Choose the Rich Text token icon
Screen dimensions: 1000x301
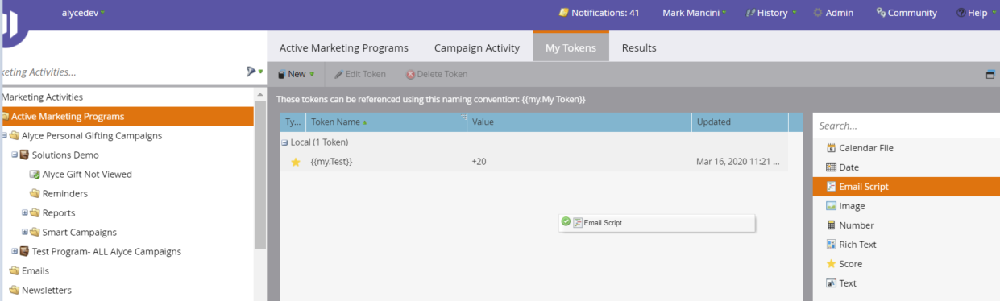[x=831, y=245]
